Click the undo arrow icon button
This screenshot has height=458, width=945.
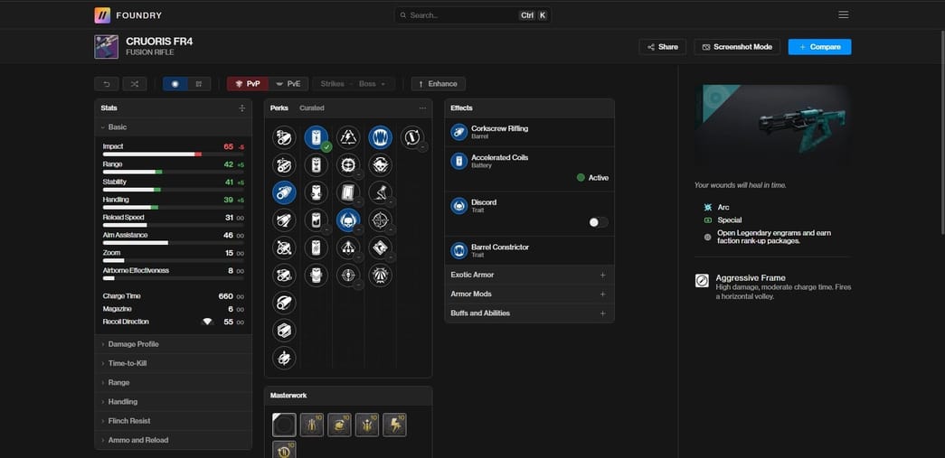pos(107,84)
